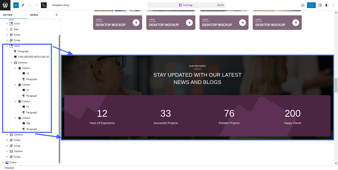The width and height of the screenshot is (338, 170).
Task: Click the List View scrollbar down arrow
Action: [59, 164]
